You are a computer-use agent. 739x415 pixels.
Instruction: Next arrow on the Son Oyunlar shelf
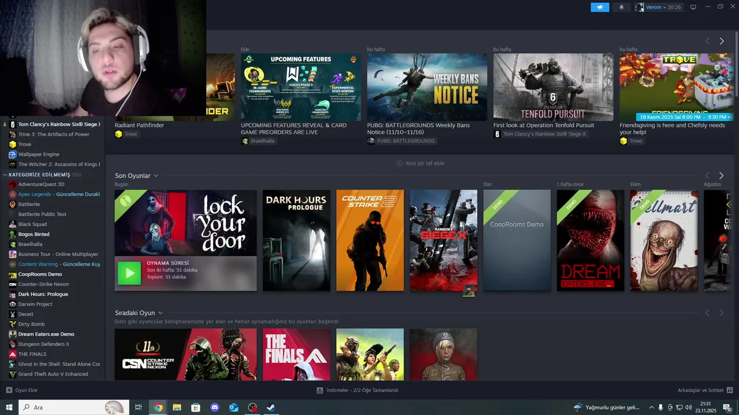(x=721, y=175)
